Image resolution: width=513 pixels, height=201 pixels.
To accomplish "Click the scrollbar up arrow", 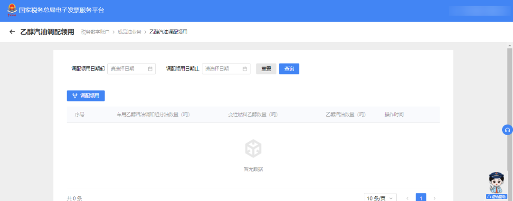I will (x=510, y=45).
